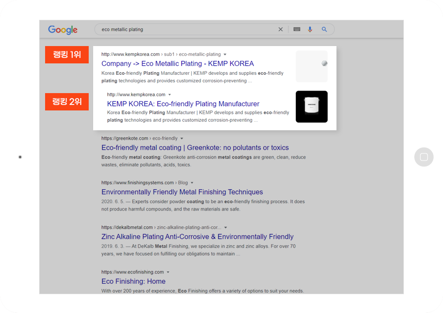Viewport: 443px width, 313px height.
Task: Open Environmentally Friendly Metal Finishing Techniques link
Action: click(x=182, y=192)
